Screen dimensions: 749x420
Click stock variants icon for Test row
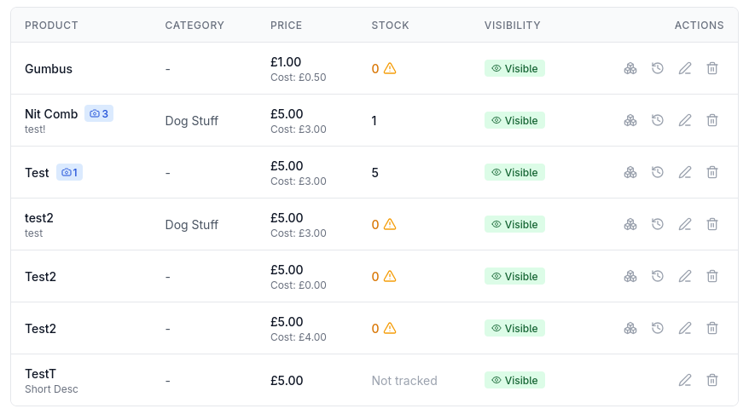click(x=630, y=172)
